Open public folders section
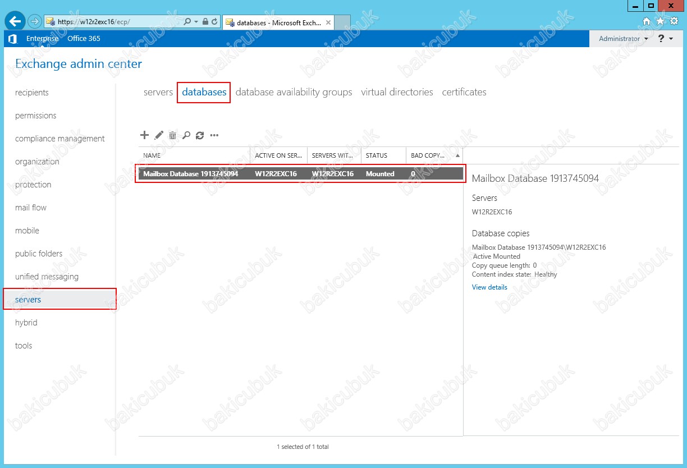Viewport: 687px width, 468px height. point(39,254)
